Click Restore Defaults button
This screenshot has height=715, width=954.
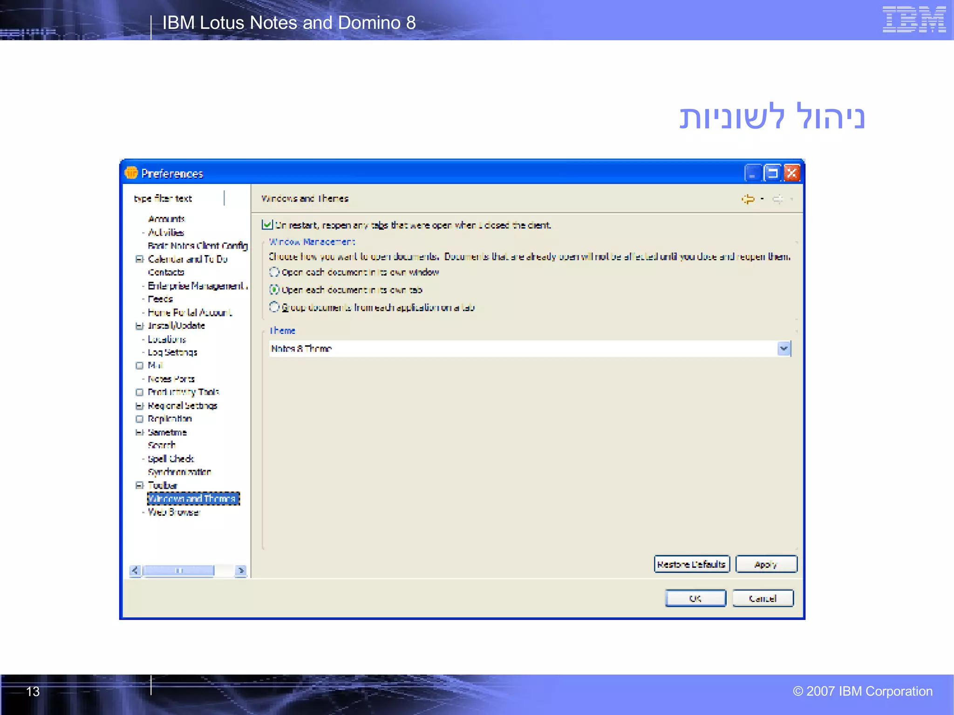(x=692, y=564)
